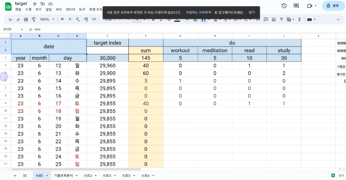Decrease decimal places
This screenshot has width=346, height=180.
[78, 20]
